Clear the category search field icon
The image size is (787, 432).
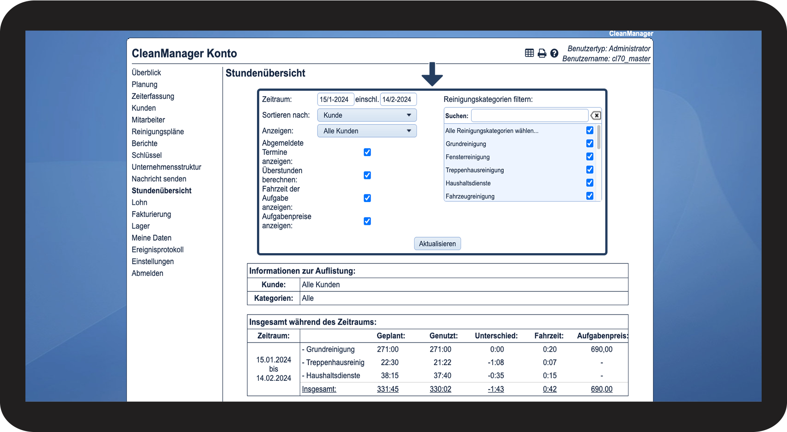click(595, 116)
